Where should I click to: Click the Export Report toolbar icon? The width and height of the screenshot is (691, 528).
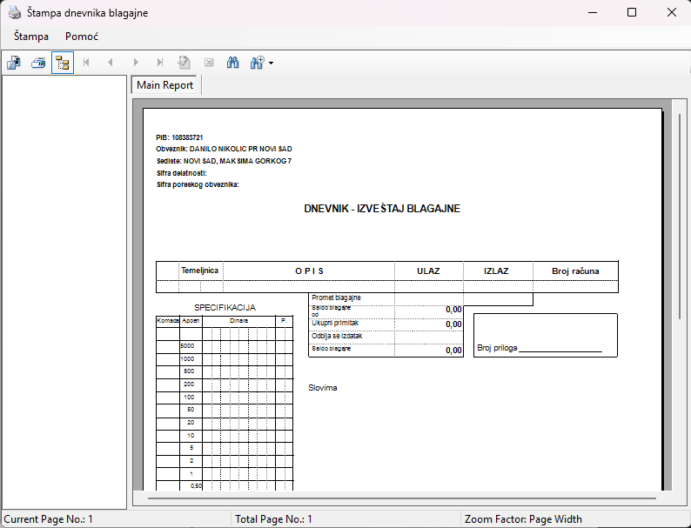[x=14, y=63]
